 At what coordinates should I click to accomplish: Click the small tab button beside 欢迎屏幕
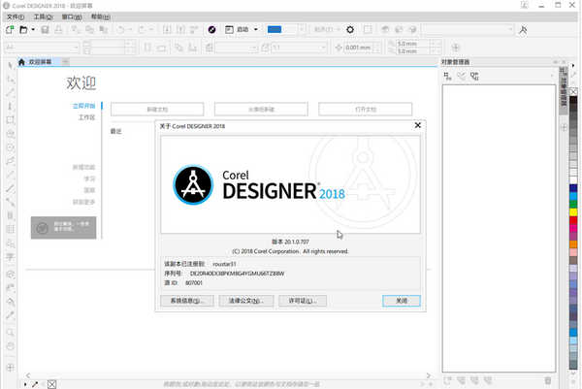click(x=65, y=62)
